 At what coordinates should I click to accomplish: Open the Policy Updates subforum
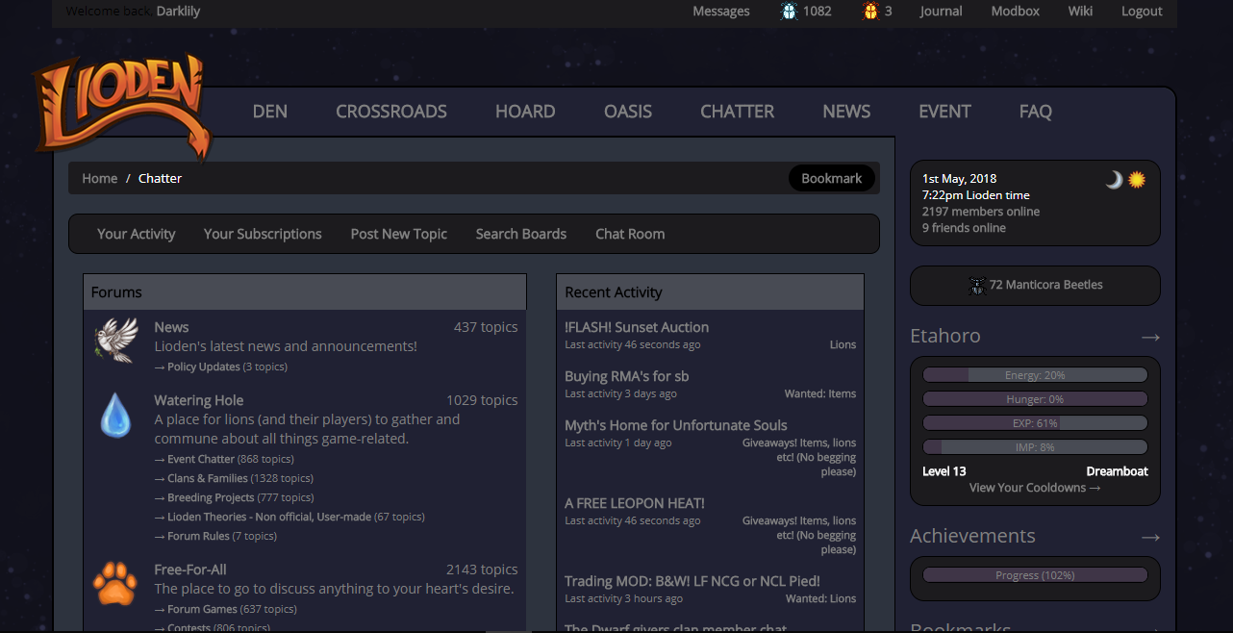click(x=203, y=367)
